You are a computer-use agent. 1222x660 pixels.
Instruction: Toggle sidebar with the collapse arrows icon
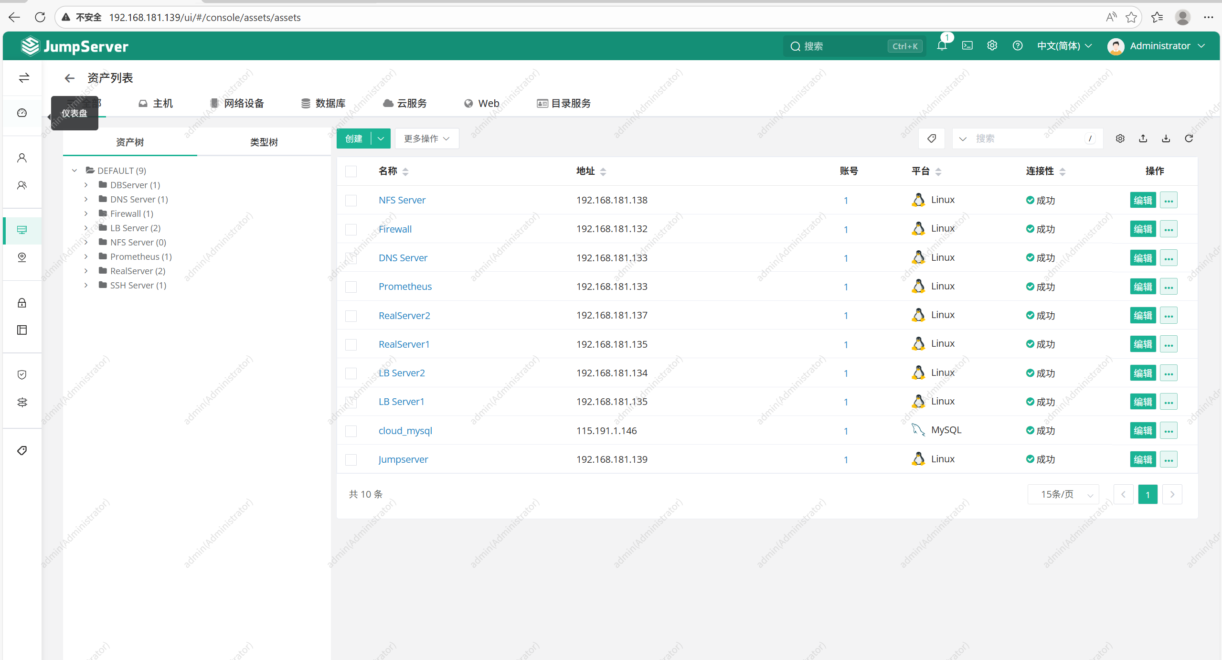pyautogui.click(x=24, y=78)
